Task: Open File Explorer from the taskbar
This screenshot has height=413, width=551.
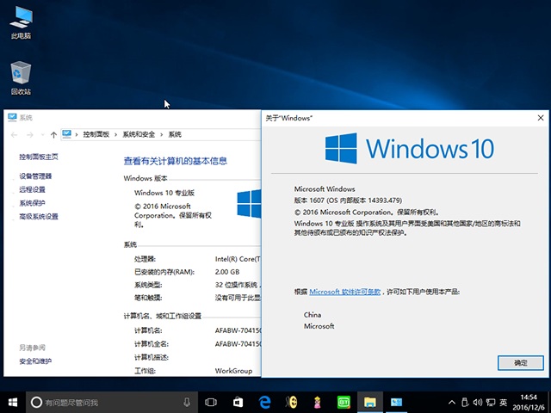Action: click(370, 402)
